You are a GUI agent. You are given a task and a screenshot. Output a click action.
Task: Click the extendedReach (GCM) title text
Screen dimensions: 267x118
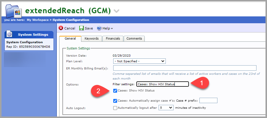coord(68,11)
